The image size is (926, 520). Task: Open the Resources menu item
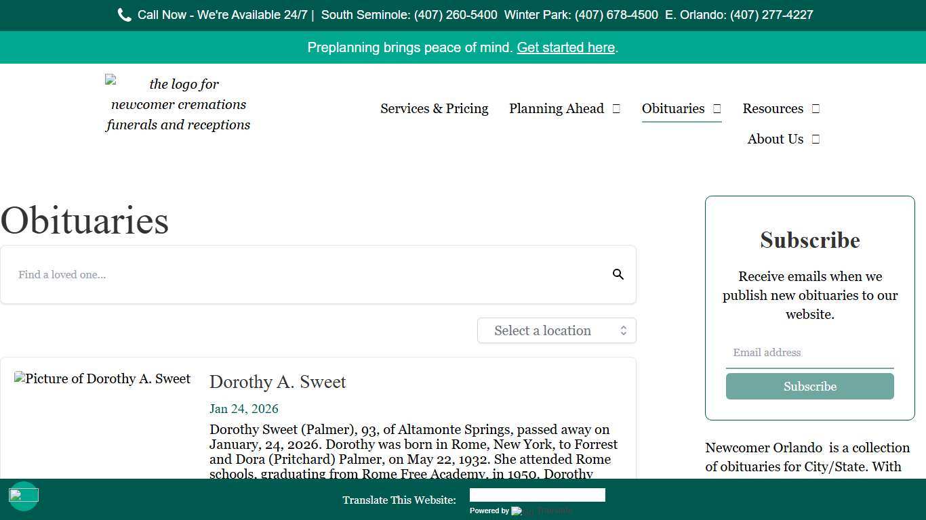tap(772, 109)
